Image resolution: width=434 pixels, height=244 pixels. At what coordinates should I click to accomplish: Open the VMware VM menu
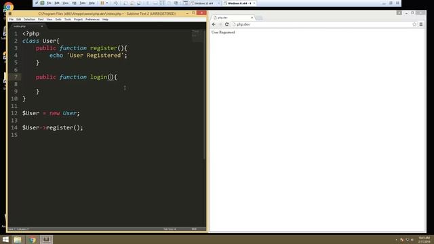coord(74,3)
